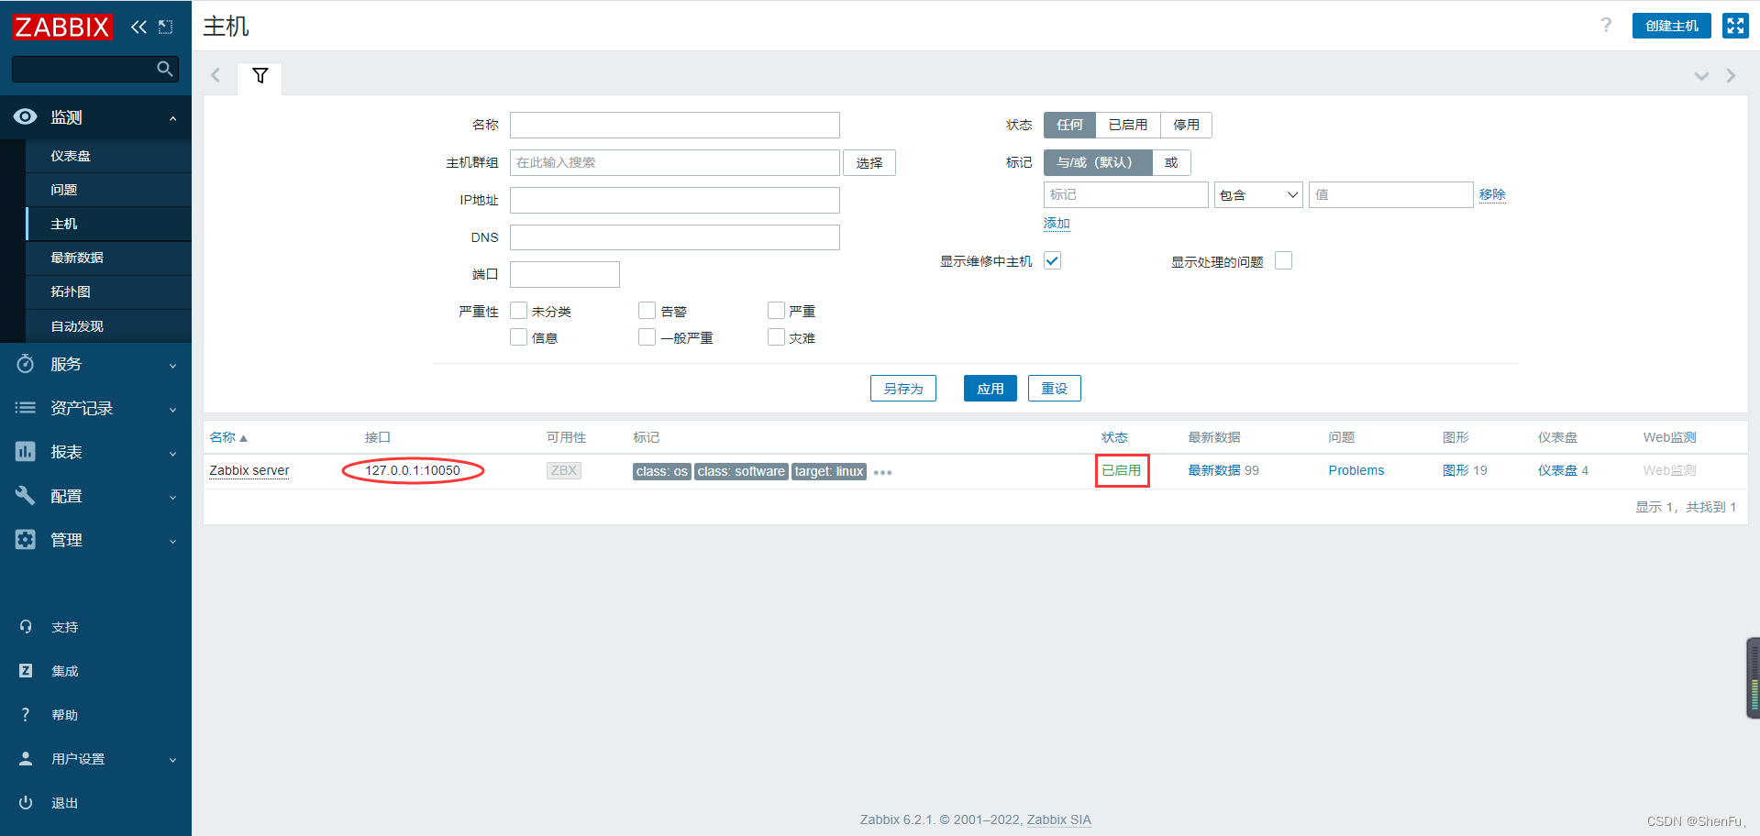Check the 一般严重 severity checkbox
This screenshot has height=836, width=1760.
648,337
